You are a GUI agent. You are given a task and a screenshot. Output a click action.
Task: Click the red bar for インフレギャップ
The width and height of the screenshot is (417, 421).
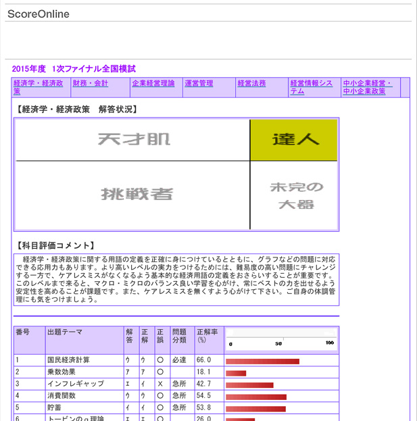pyautogui.click(x=249, y=385)
